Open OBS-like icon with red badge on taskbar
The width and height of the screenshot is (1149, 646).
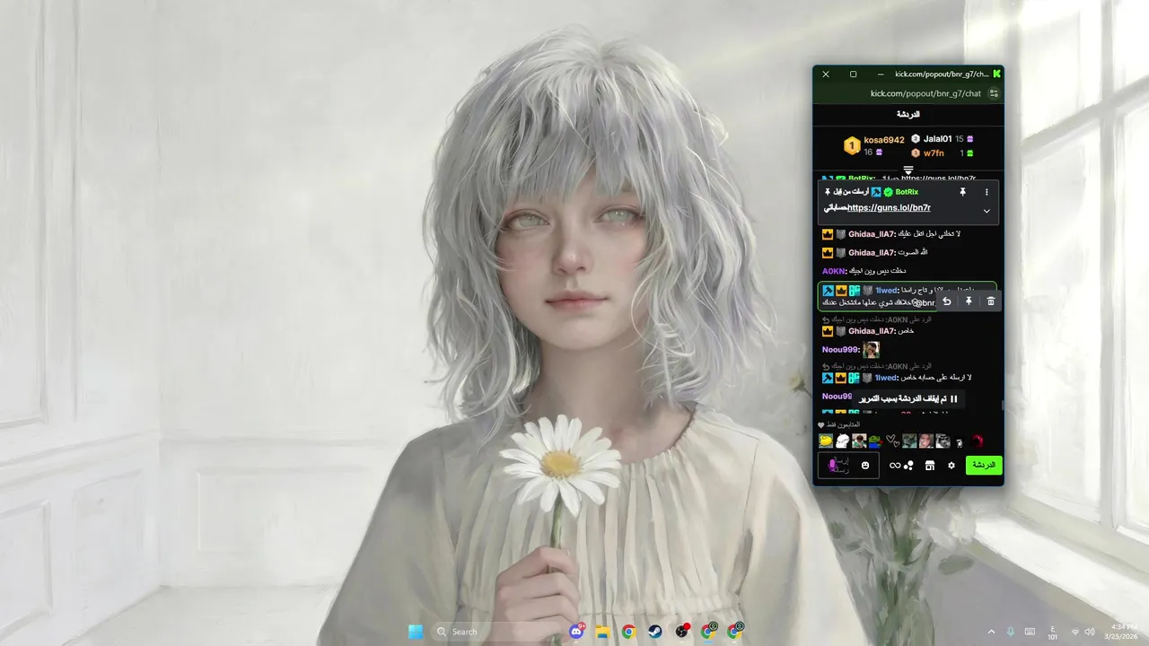click(682, 631)
